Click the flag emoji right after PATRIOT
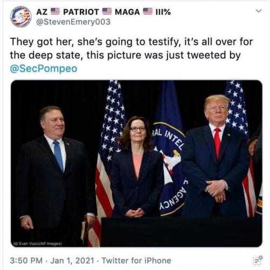Viewport: 270px width, 270px height. [x=107, y=11]
